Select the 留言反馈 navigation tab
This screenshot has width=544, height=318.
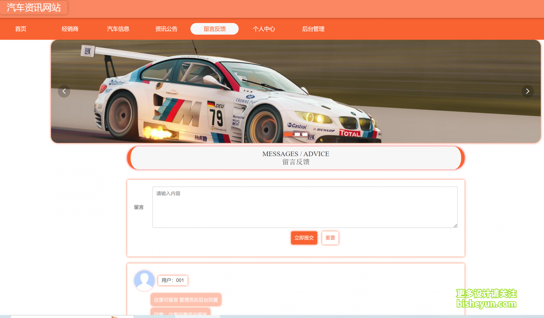(214, 29)
